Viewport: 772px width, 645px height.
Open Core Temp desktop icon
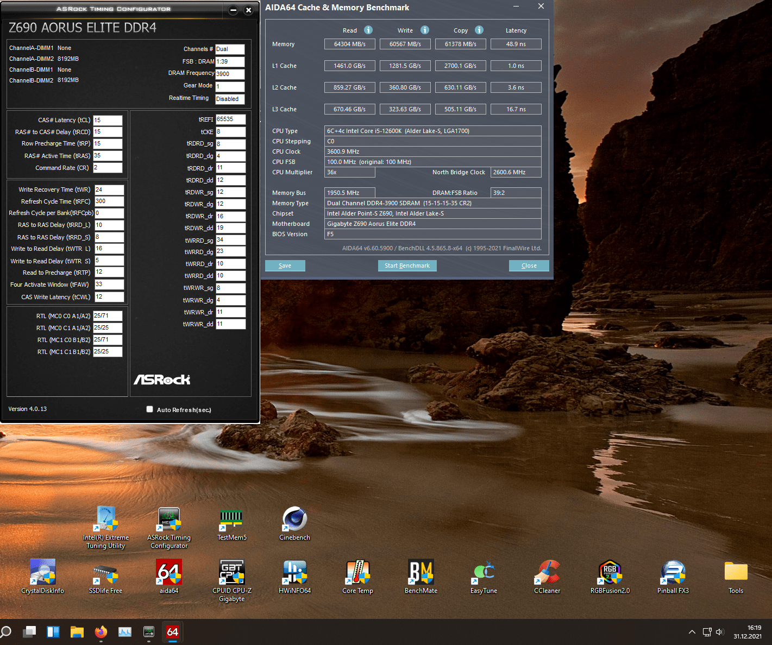coord(358,577)
